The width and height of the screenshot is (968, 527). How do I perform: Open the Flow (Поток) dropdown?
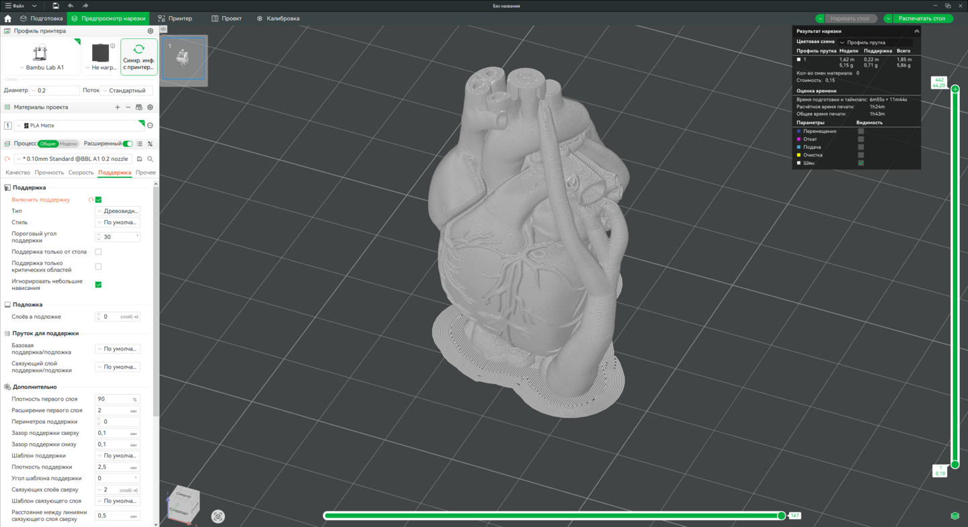127,91
